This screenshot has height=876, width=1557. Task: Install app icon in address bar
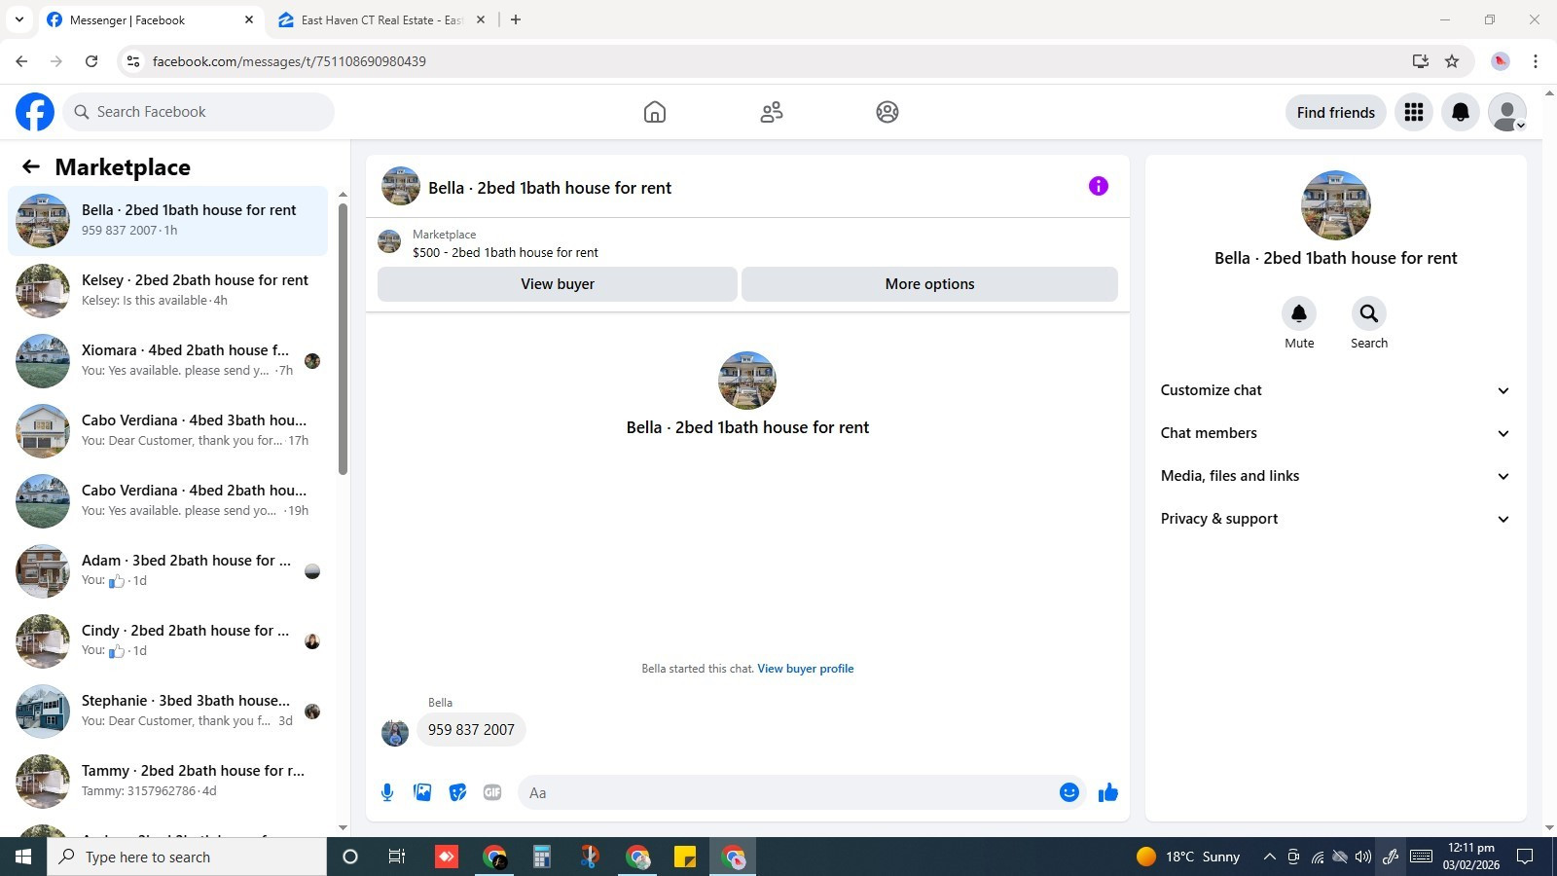coord(1421,61)
